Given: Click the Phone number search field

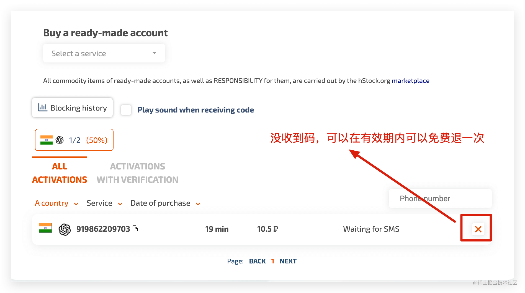Looking at the screenshot, I should tap(440, 198).
